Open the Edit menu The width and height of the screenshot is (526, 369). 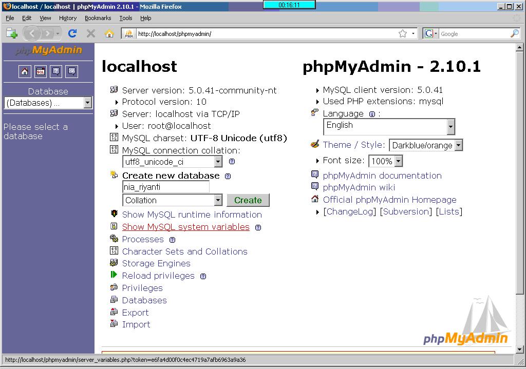click(x=27, y=18)
